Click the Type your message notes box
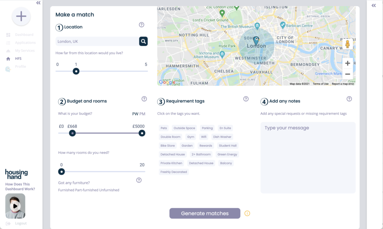Image resolution: width=383 pixels, height=229 pixels. tap(308, 158)
